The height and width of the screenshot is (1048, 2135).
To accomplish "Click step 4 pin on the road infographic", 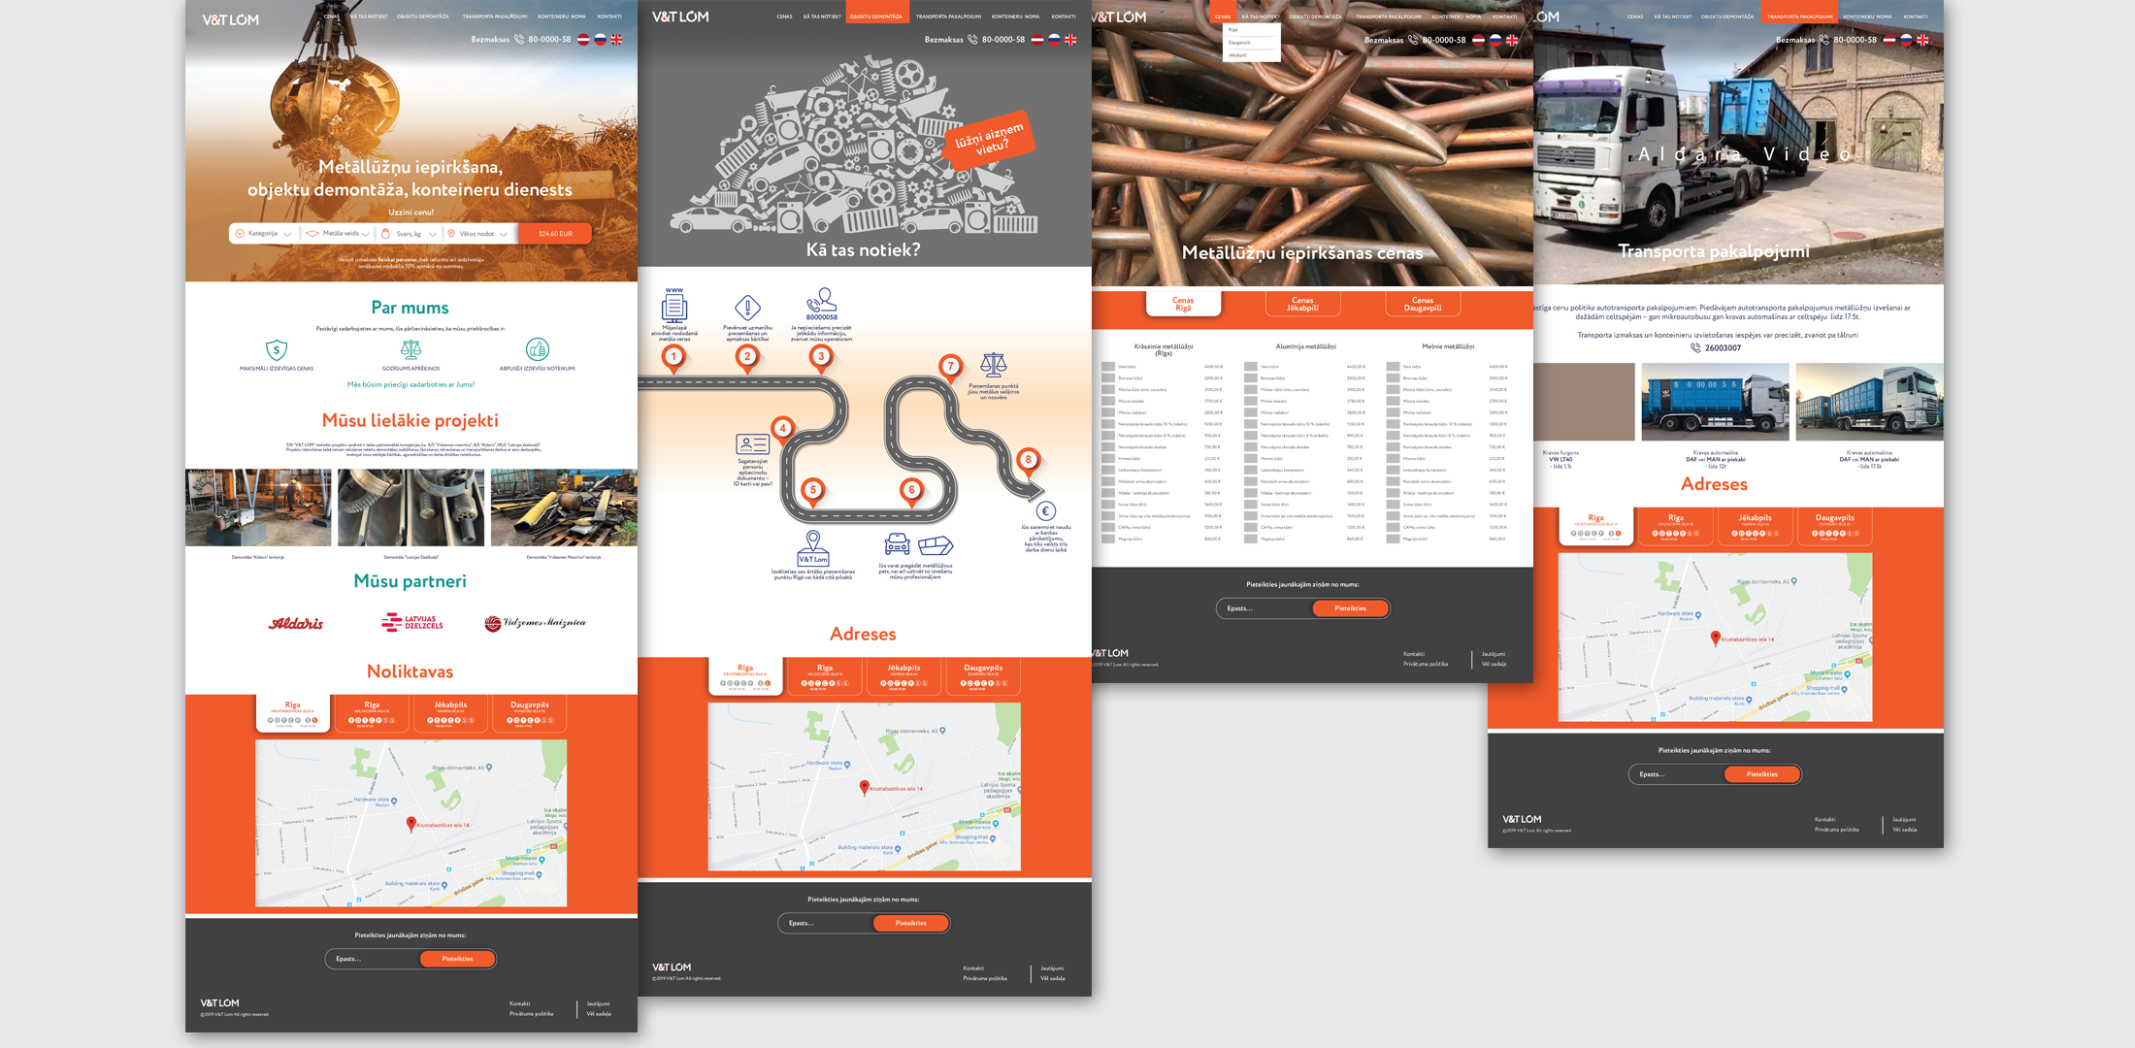I will 782,428.
